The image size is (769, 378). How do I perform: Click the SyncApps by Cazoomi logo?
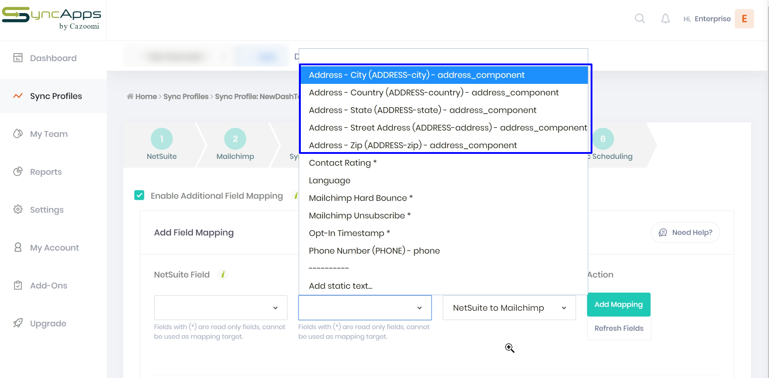(51, 19)
